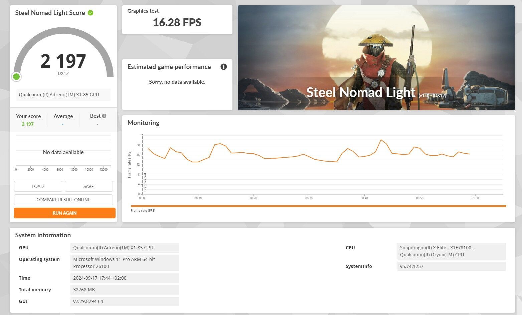
Task: Click the info icon next to Best
Action: [104, 116]
